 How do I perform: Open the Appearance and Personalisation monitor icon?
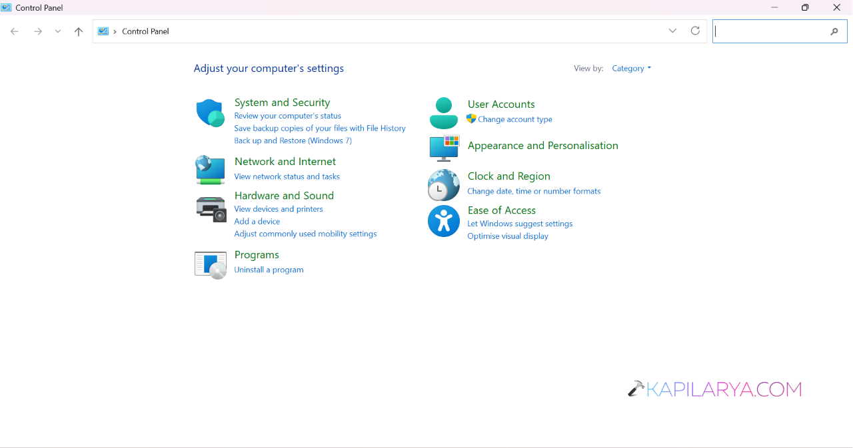coord(444,148)
